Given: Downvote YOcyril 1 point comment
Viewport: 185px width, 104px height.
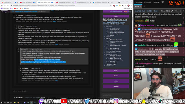Looking at the screenshot, I should (x=20, y=70).
